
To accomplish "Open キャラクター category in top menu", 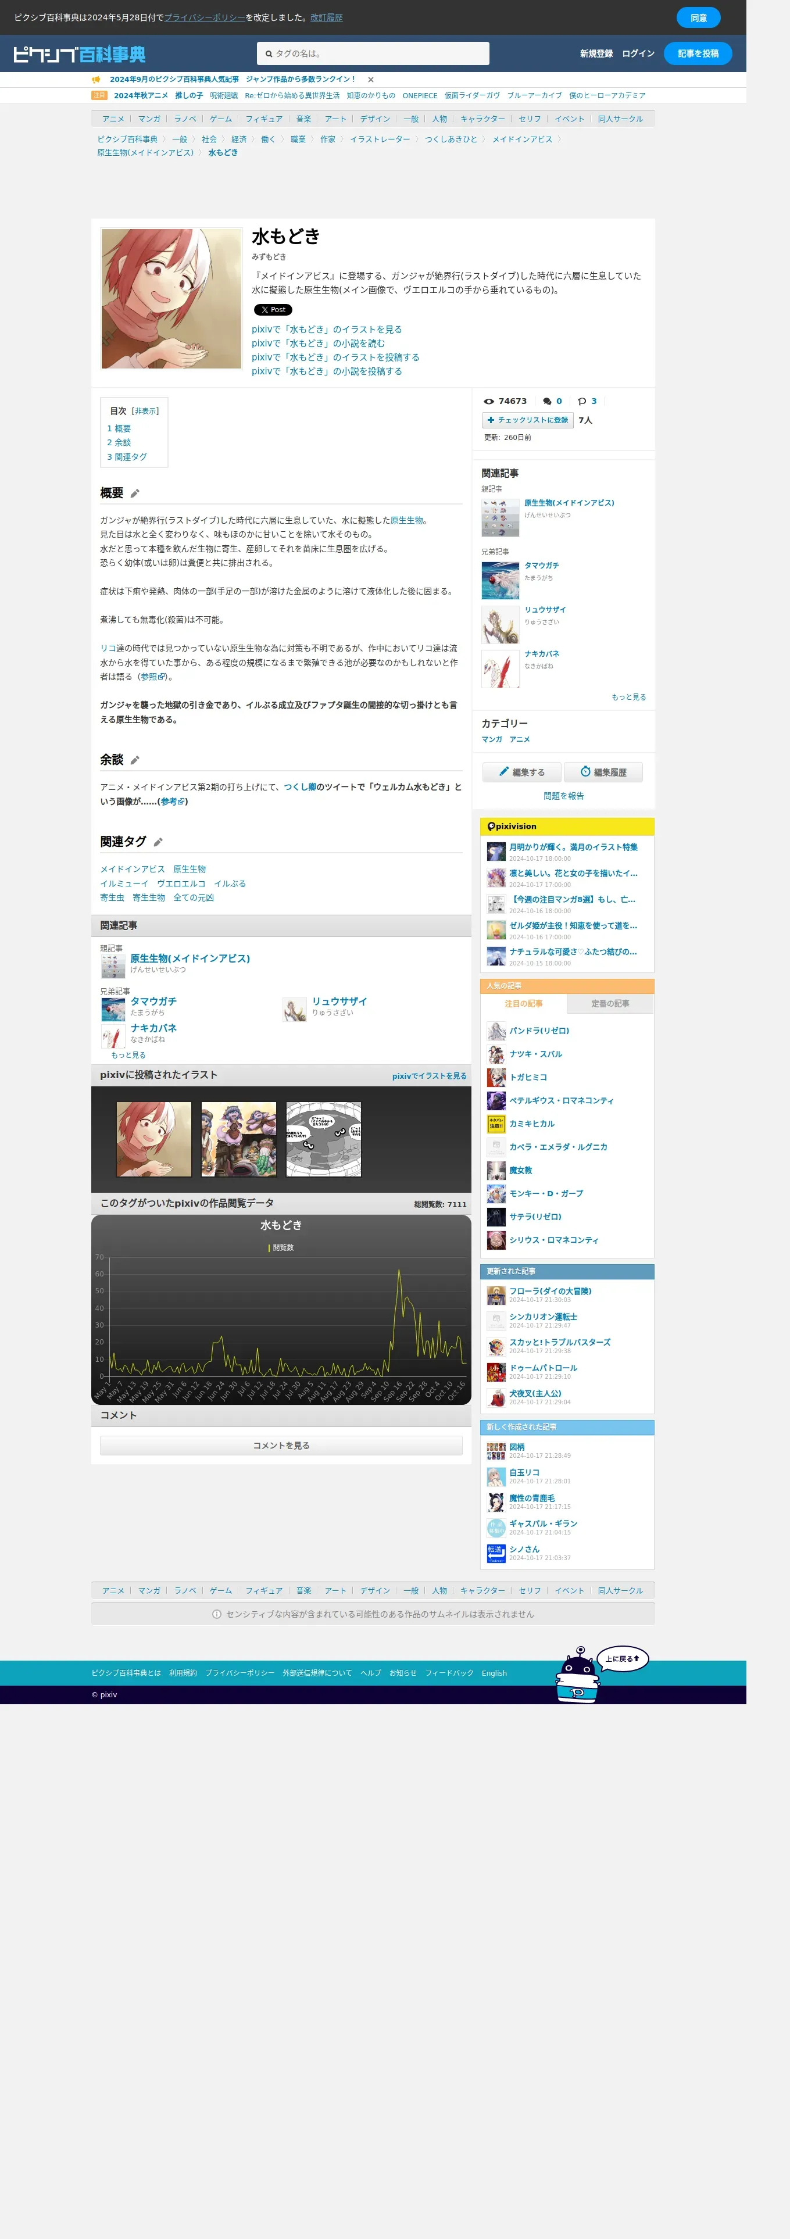I will coord(482,119).
